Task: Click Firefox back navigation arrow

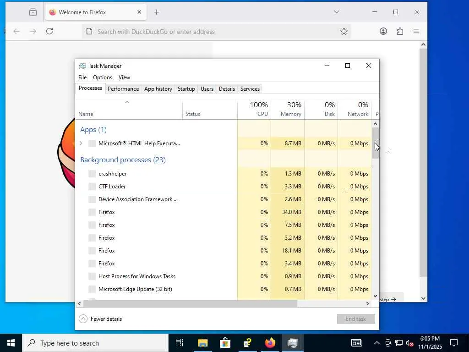Action: 16,31
